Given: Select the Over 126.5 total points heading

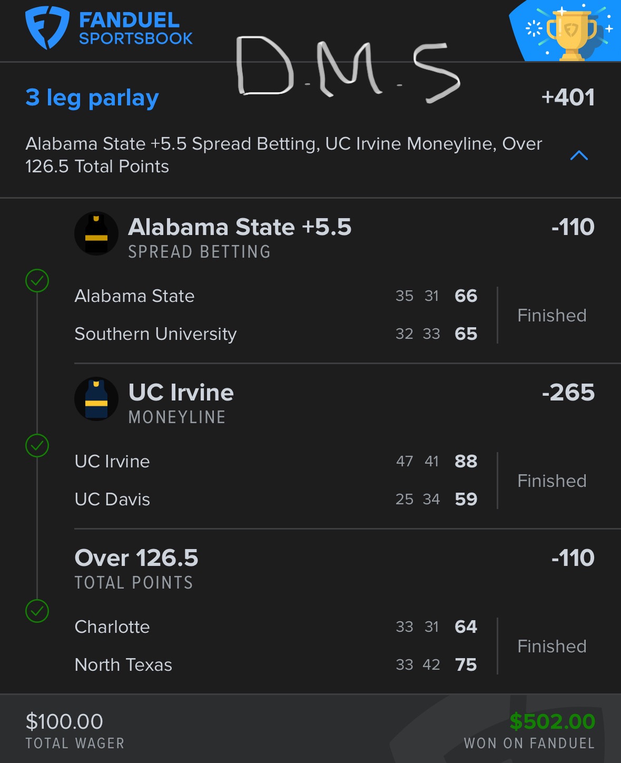Looking at the screenshot, I should [136, 559].
